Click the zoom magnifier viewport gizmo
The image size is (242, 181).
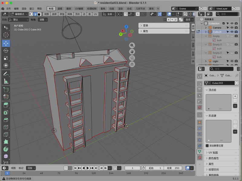click(x=132, y=45)
